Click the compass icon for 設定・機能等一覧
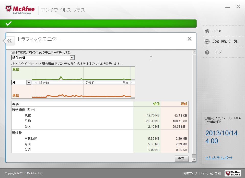This screenshot has width=245, height=178. [207, 42]
